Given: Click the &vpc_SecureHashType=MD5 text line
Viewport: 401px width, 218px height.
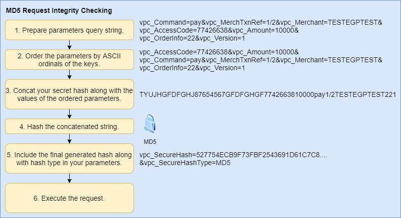Looking at the screenshot, I should click(x=184, y=163).
